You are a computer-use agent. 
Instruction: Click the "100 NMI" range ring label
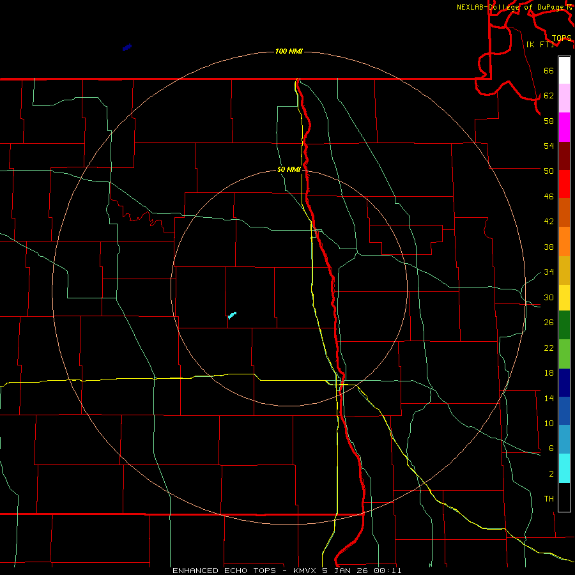point(289,51)
